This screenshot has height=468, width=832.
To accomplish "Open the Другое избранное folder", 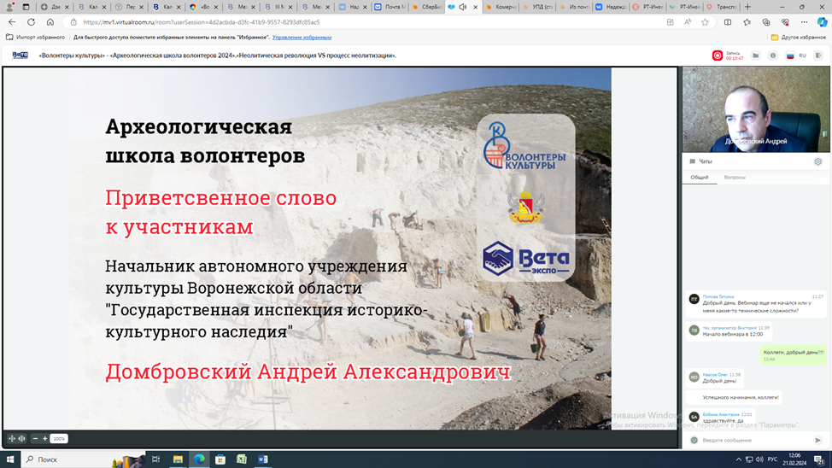I will (799, 38).
